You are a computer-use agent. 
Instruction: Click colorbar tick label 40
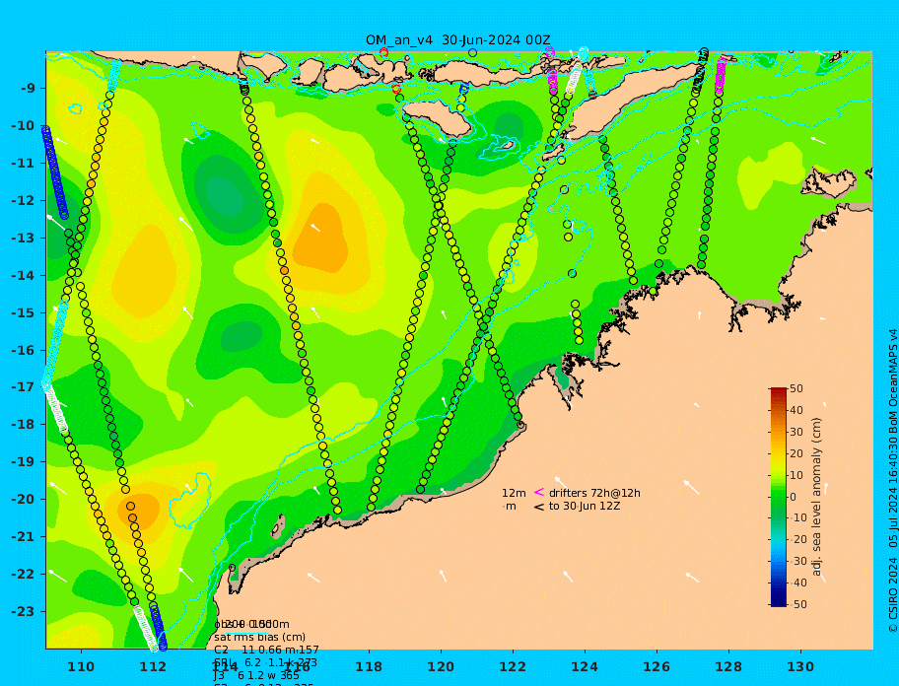coord(795,410)
